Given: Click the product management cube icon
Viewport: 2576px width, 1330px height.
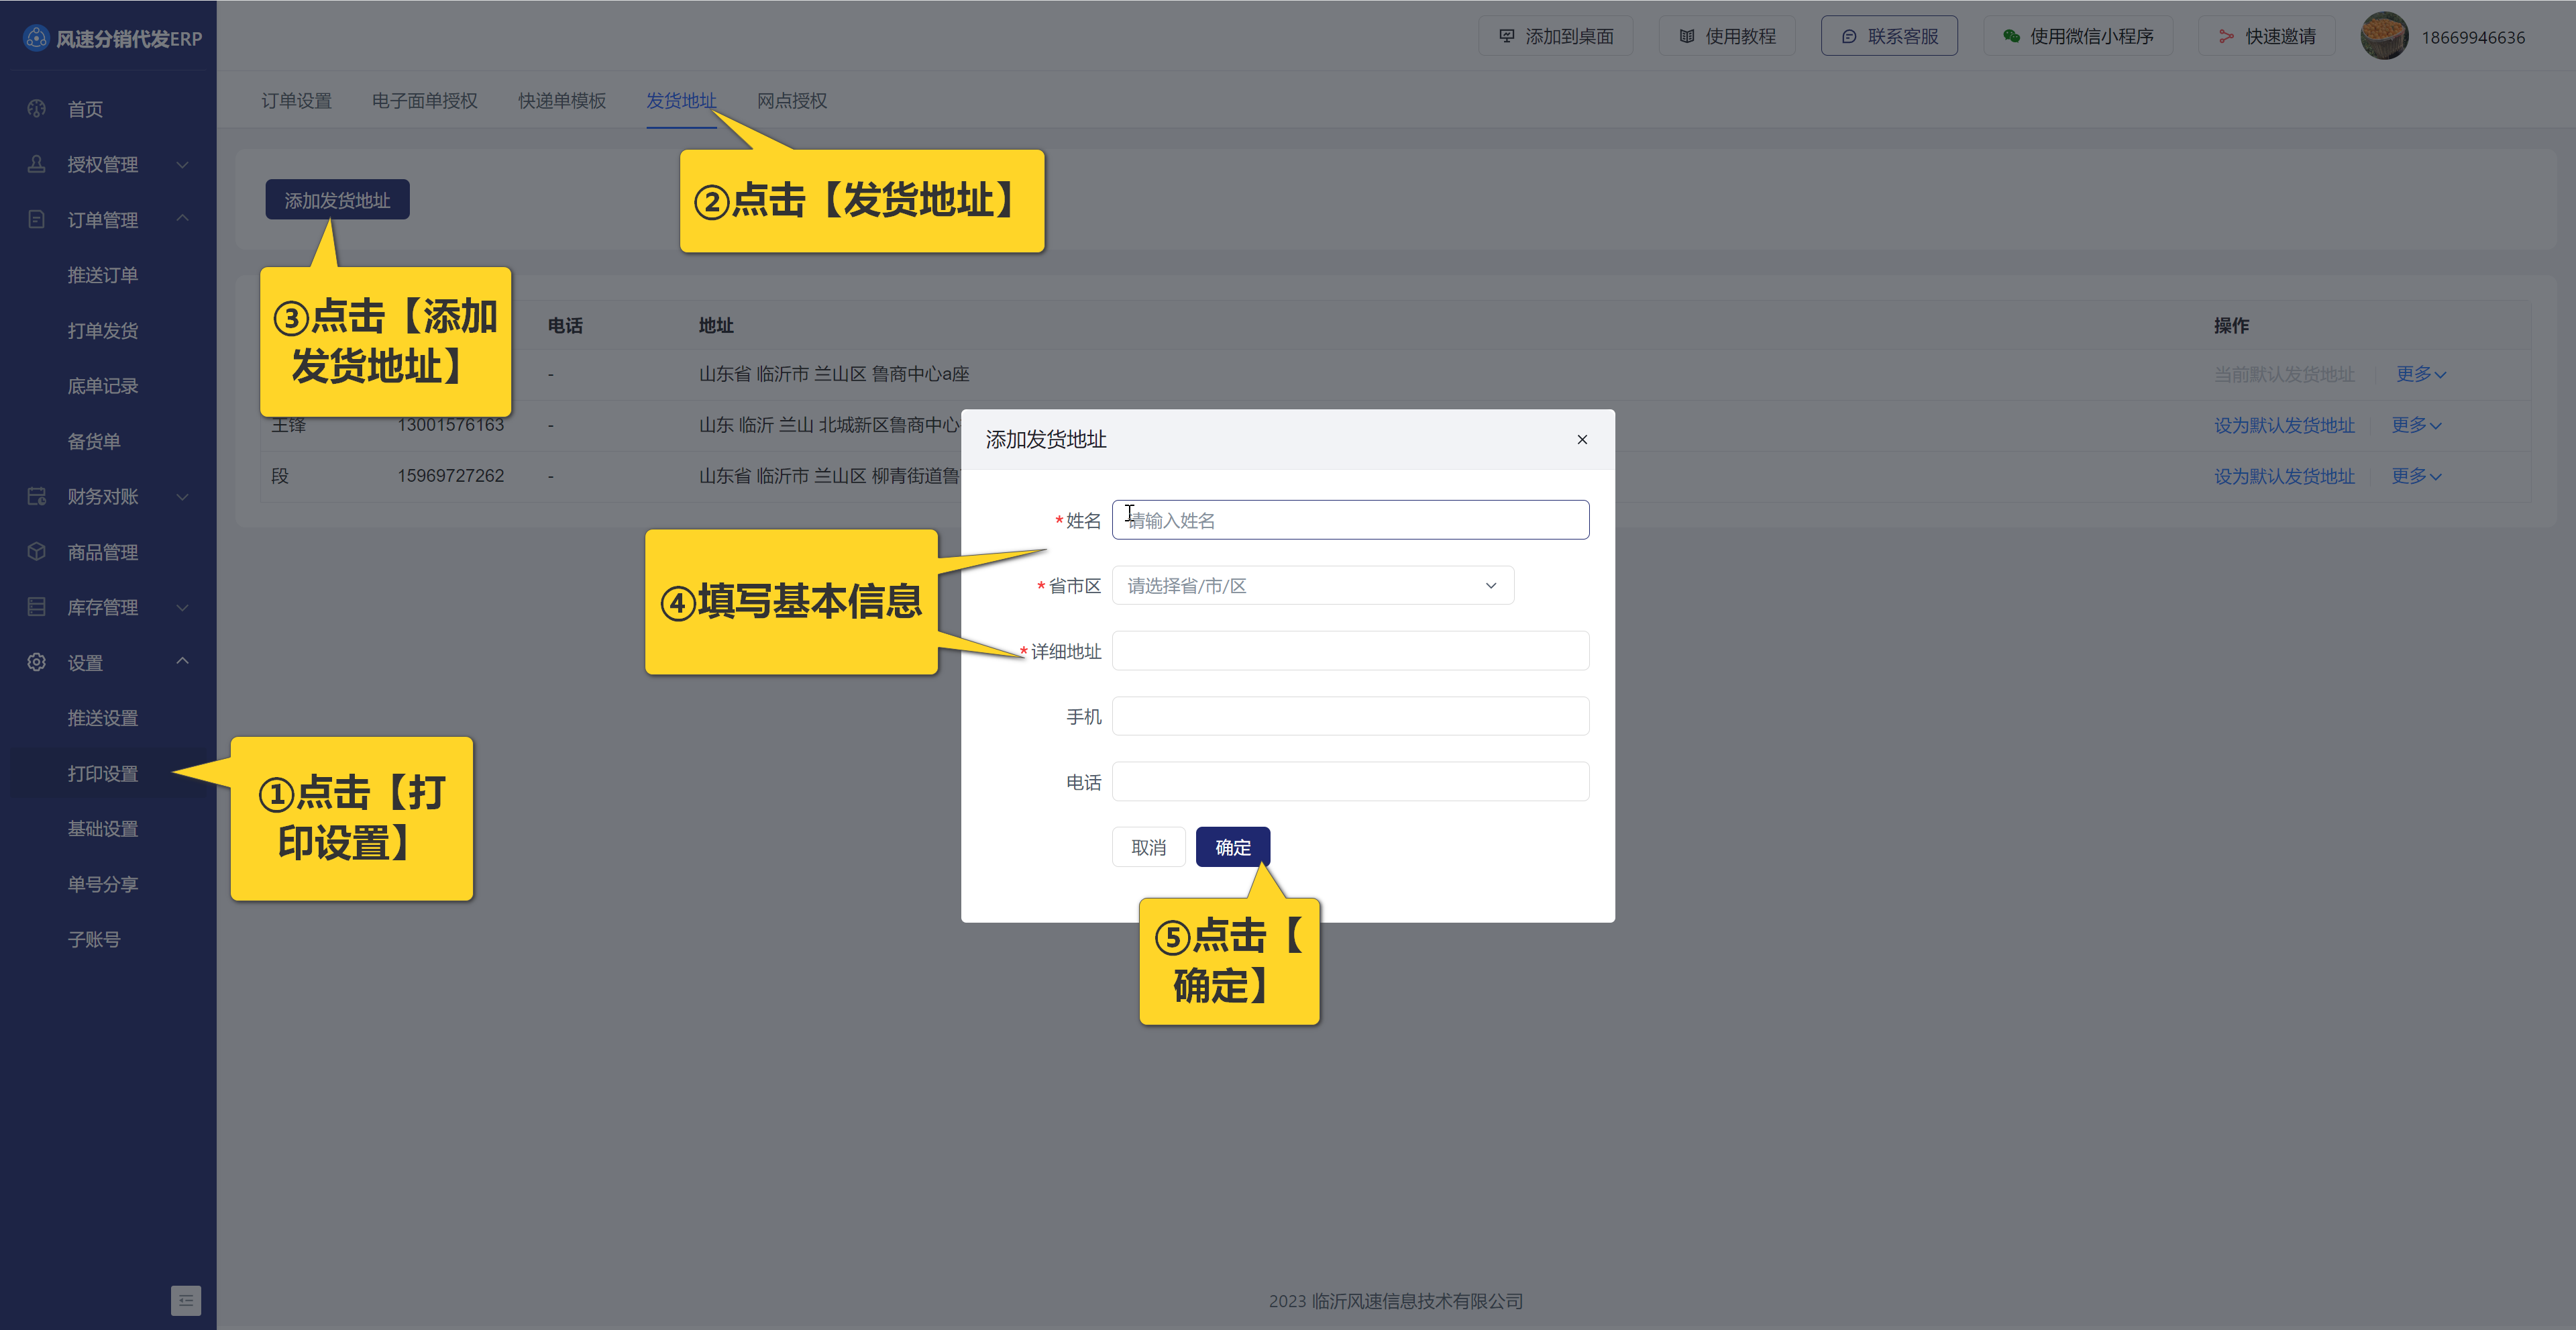Looking at the screenshot, I should tap(37, 552).
